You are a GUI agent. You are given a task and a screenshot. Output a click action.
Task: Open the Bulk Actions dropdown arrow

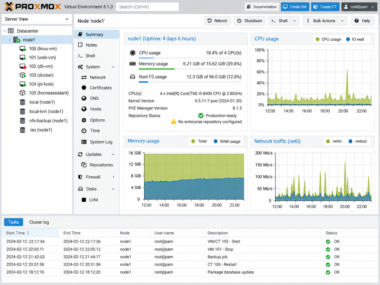pyautogui.click(x=342, y=21)
